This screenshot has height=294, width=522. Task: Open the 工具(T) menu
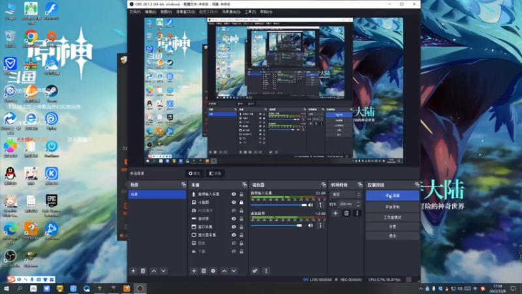click(x=251, y=12)
